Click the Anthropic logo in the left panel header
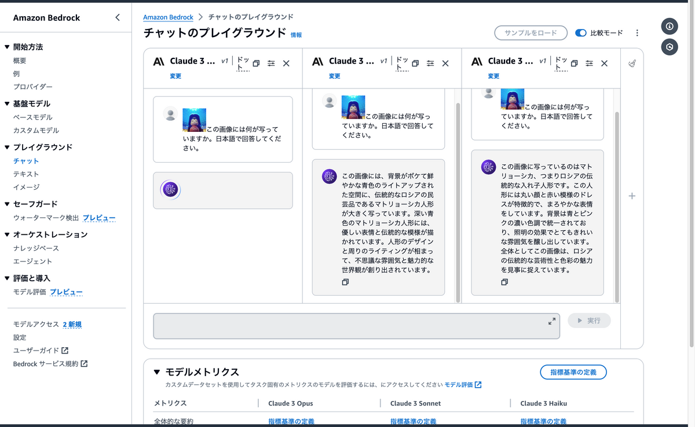Viewport: 695px width, 427px height. (159, 61)
